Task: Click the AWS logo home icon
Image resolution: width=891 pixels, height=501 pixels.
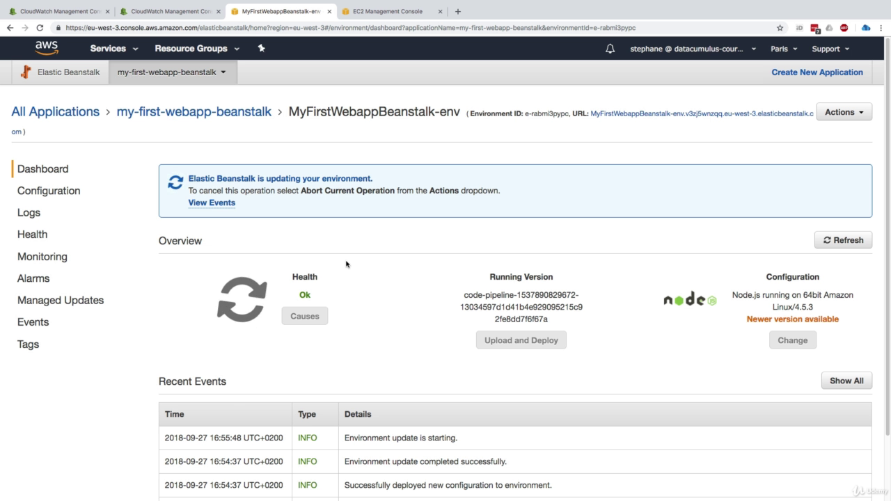Action: [47, 48]
